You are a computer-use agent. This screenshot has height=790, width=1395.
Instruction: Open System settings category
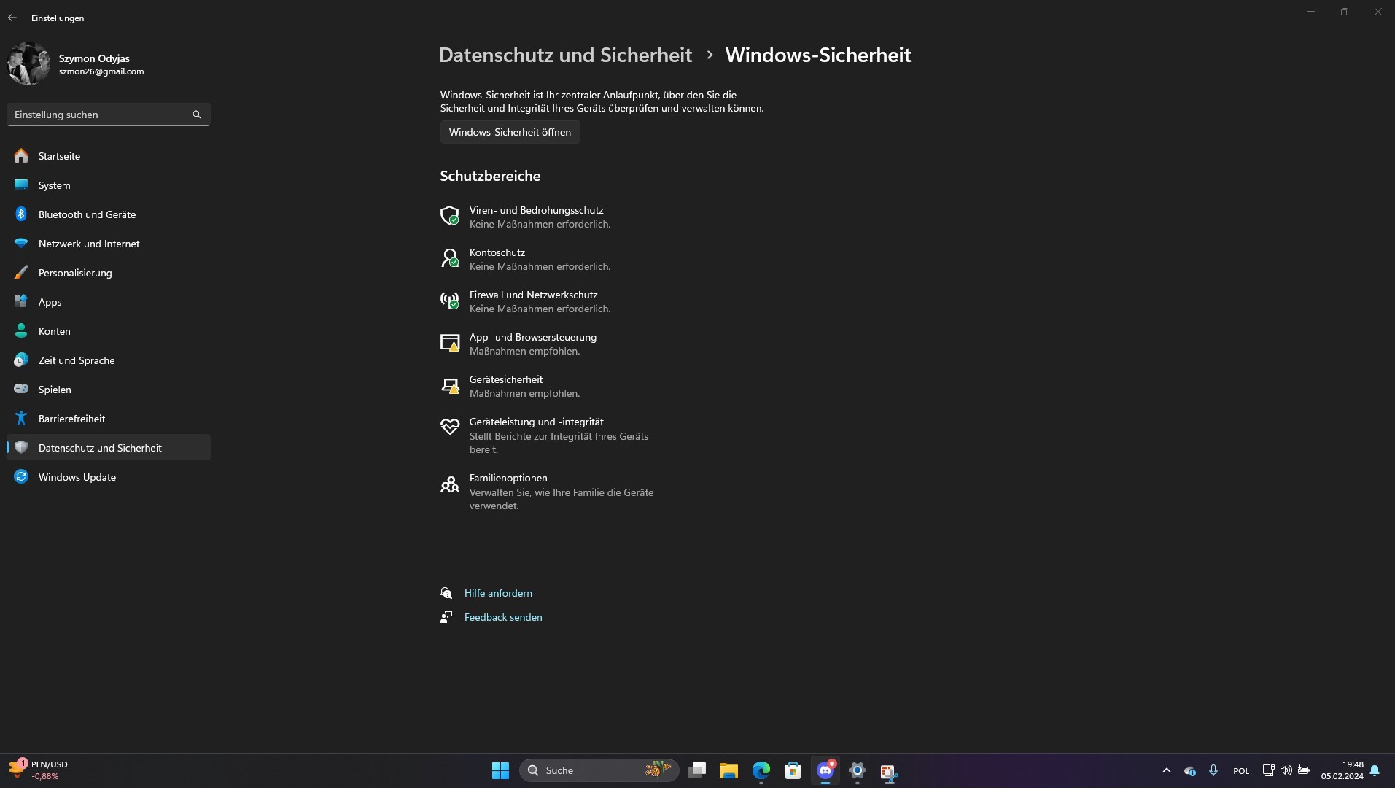(109, 185)
